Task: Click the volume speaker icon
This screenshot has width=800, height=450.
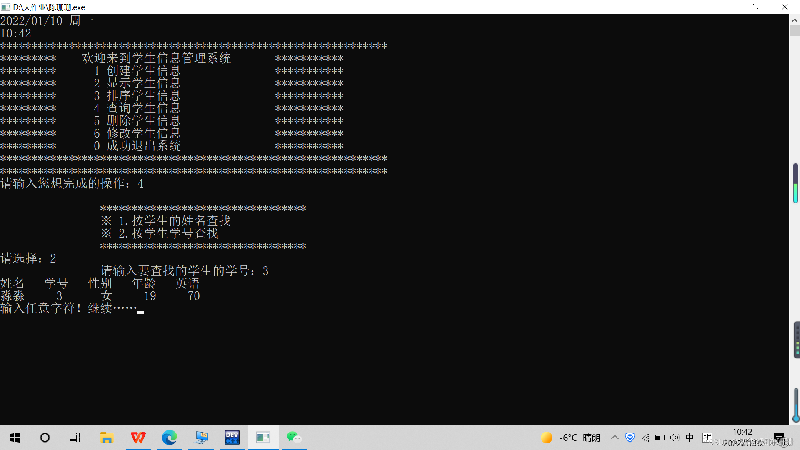Action: pos(675,437)
